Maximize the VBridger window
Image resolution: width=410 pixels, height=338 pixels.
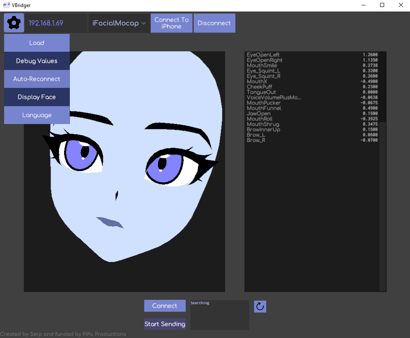382,5
